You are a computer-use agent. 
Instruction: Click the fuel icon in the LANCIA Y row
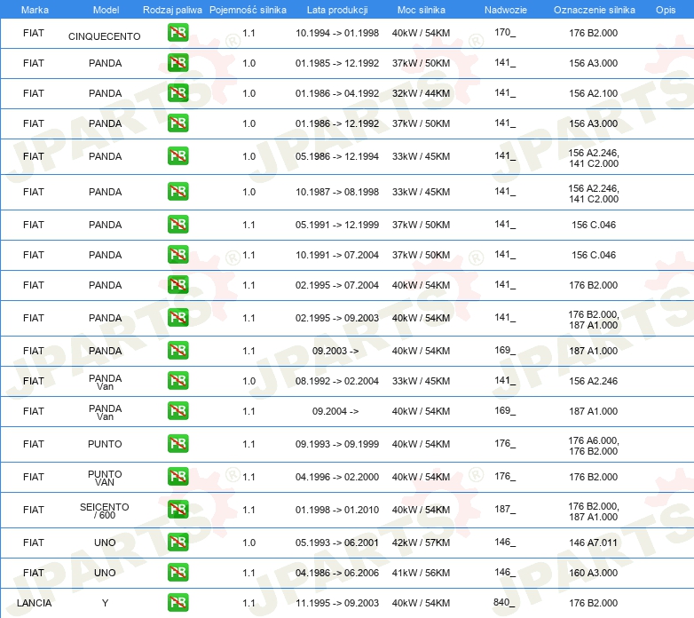(177, 603)
